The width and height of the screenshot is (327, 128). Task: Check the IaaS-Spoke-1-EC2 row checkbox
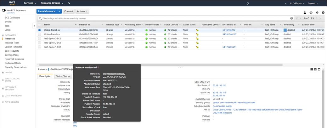coord(39,47)
